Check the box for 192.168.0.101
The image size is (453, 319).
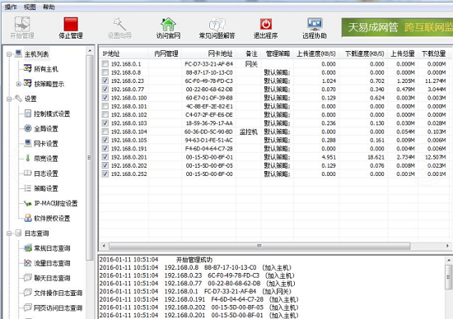pos(105,106)
